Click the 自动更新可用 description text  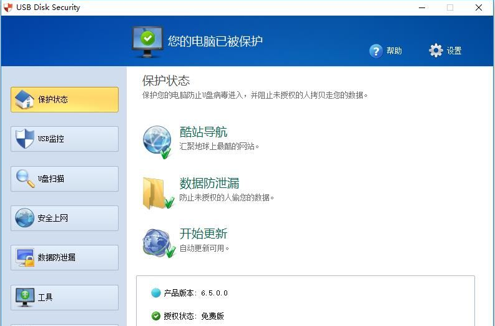(204, 248)
